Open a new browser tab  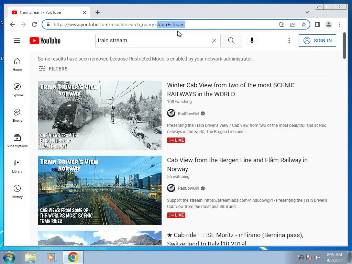coord(97,12)
